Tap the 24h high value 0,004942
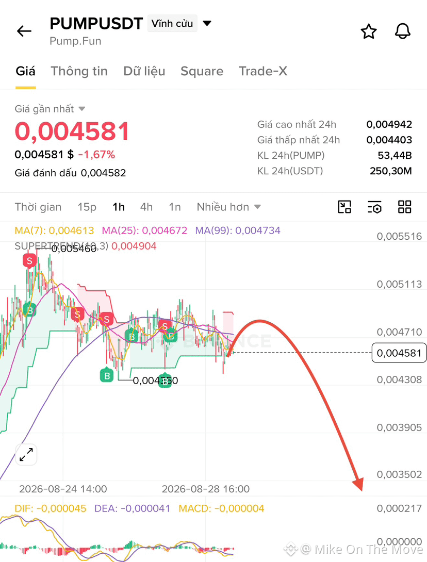427x562 pixels. pos(389,124)
